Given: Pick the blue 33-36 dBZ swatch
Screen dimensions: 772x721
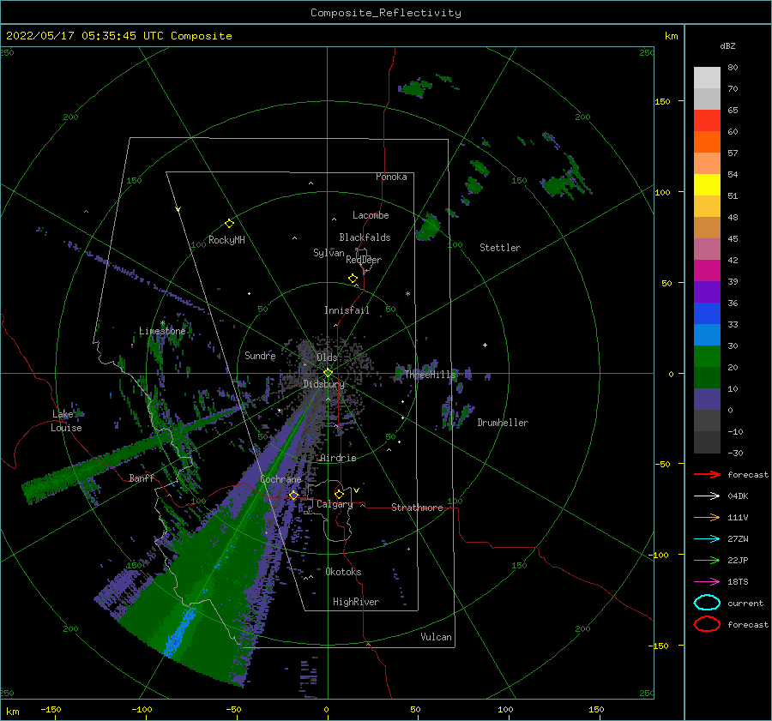Looking at the screenshot, I should click(x=707, y=314).
